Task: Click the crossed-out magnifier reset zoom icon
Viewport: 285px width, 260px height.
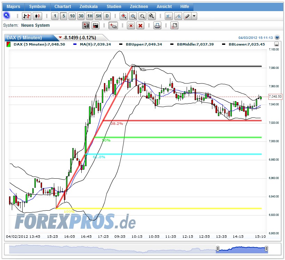Action: (152, 16)
